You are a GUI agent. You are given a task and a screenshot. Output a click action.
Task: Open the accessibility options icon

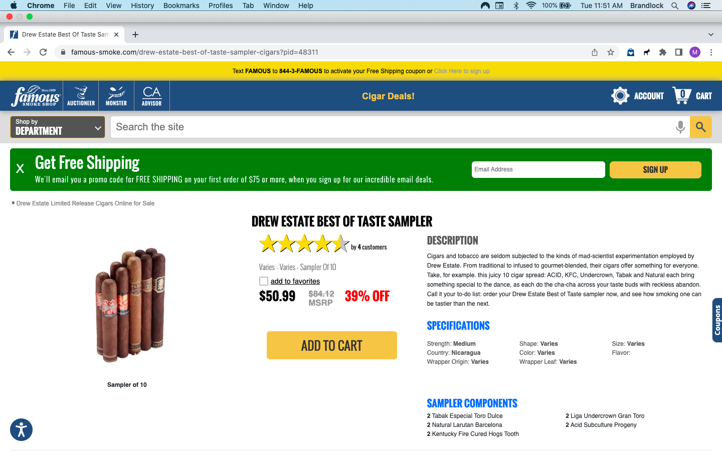coord(21,430)
